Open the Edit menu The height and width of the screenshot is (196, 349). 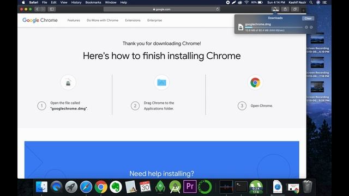[53, 2]
